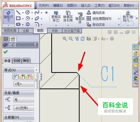Image resolution: width=140 pixels, height=122 pixels.
Task: Open File Explorer task pane folder icon
Action: [x=136, y=66]
